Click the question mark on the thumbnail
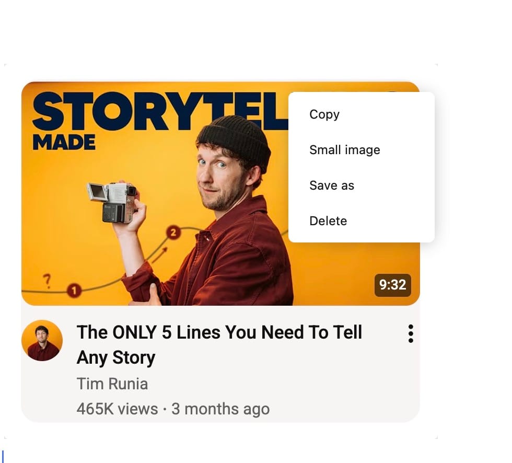This screenshot has width=512, height=463. click(x=47, y=281)
